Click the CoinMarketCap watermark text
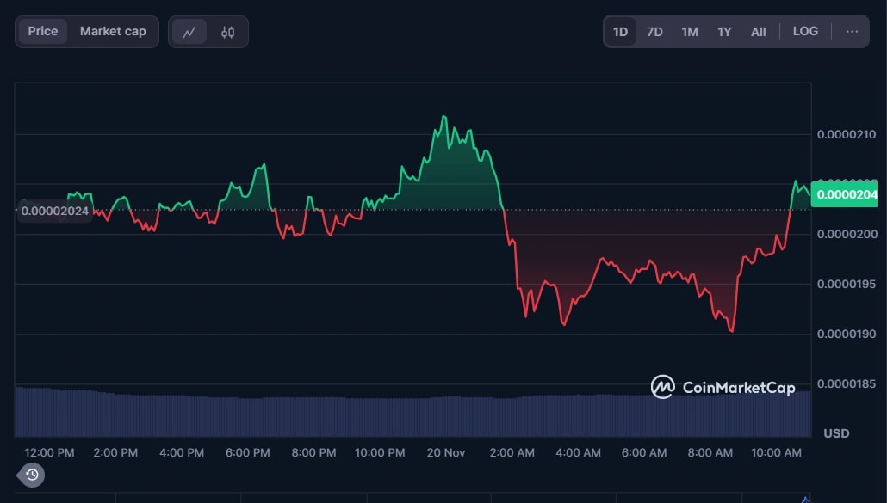 point(738,388)
